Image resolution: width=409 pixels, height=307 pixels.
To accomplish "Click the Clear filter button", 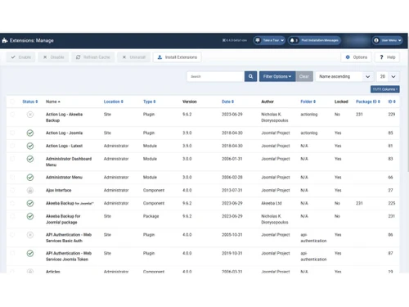I will coord(304,76).
